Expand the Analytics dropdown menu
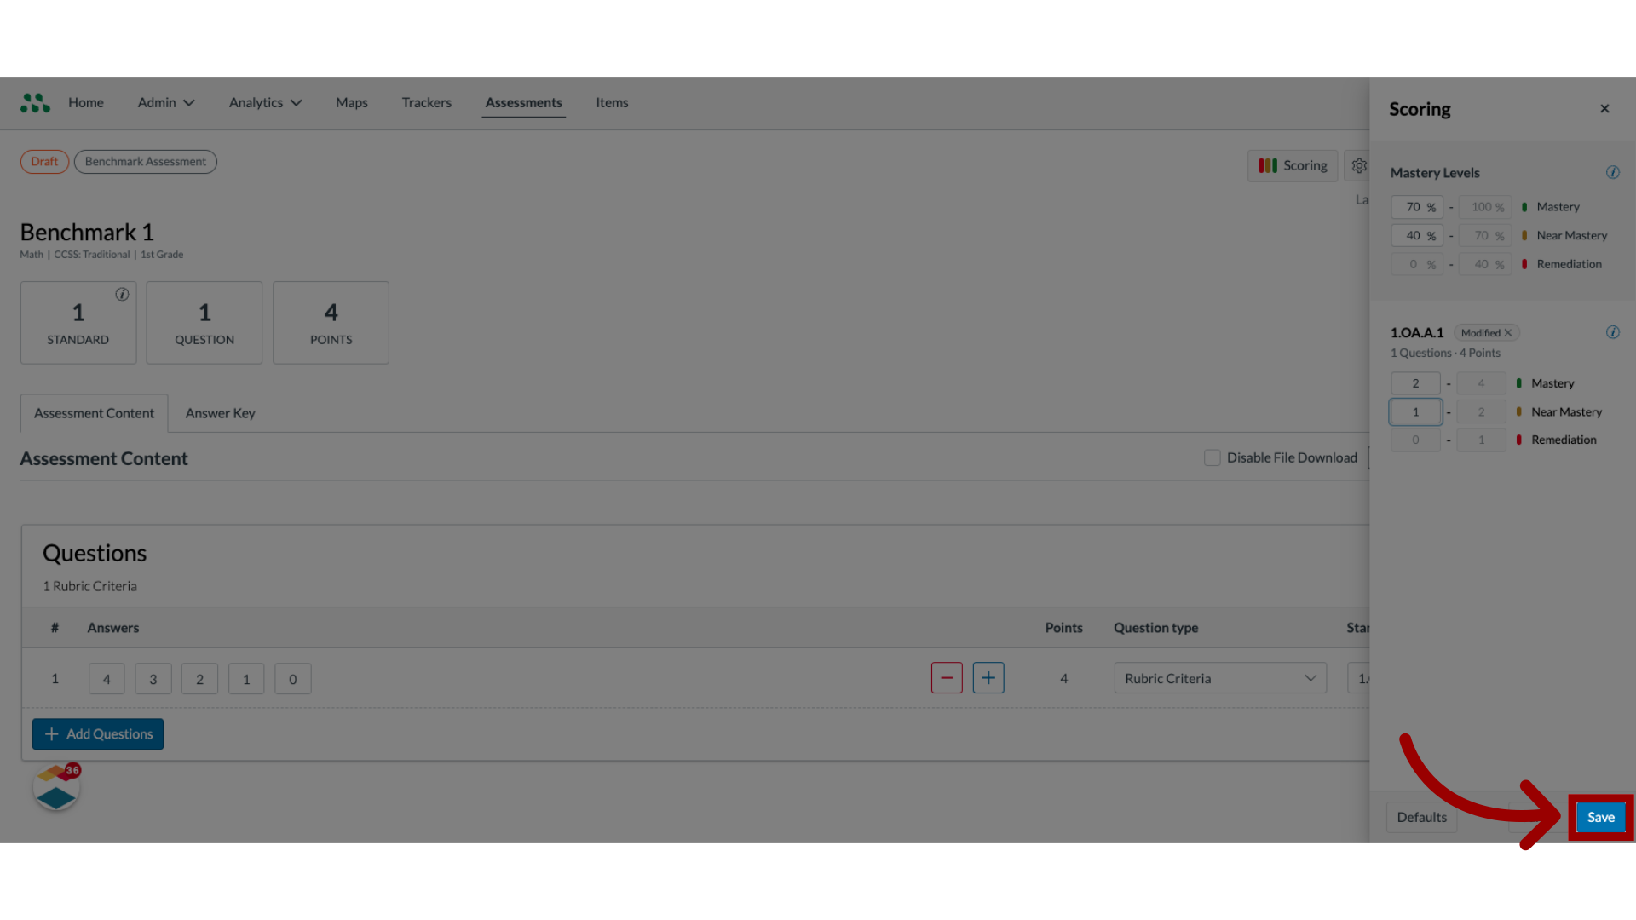Viewport: 1636px width, 920px height. (265, 102)
